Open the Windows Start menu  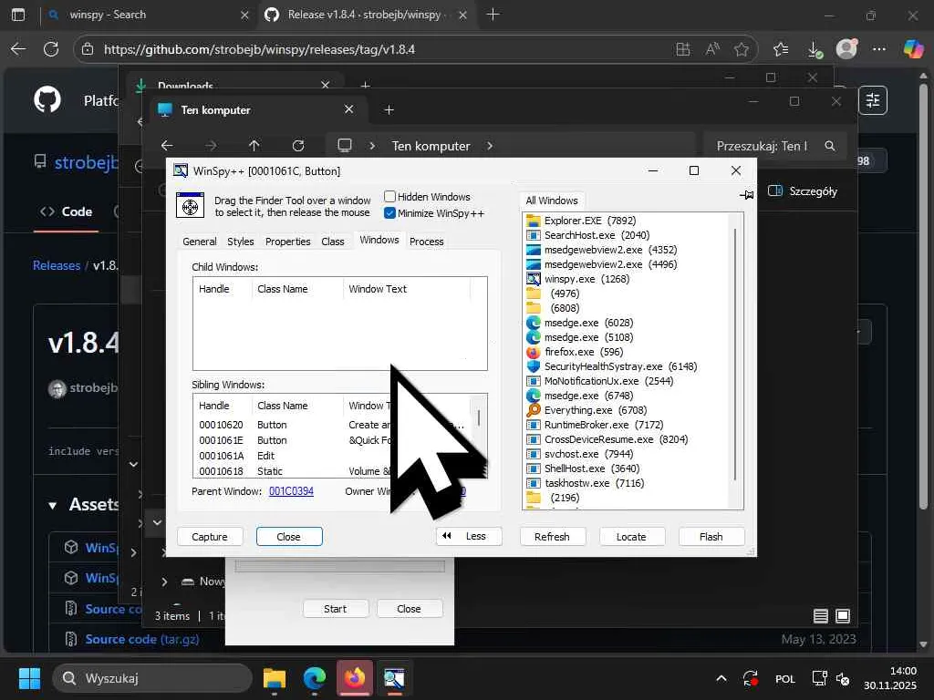click(29, 678)
